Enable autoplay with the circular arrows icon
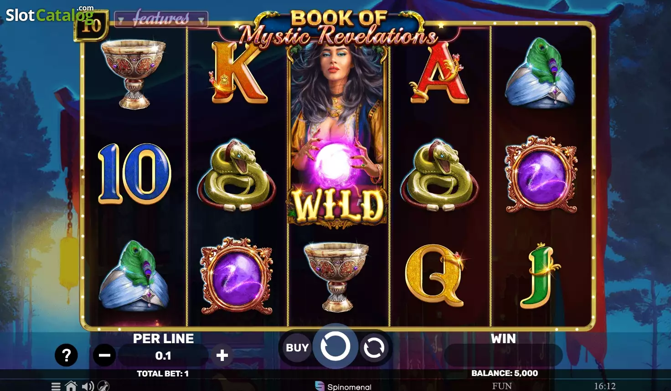This screenshot has height=391, width=671. pos(374,348)
